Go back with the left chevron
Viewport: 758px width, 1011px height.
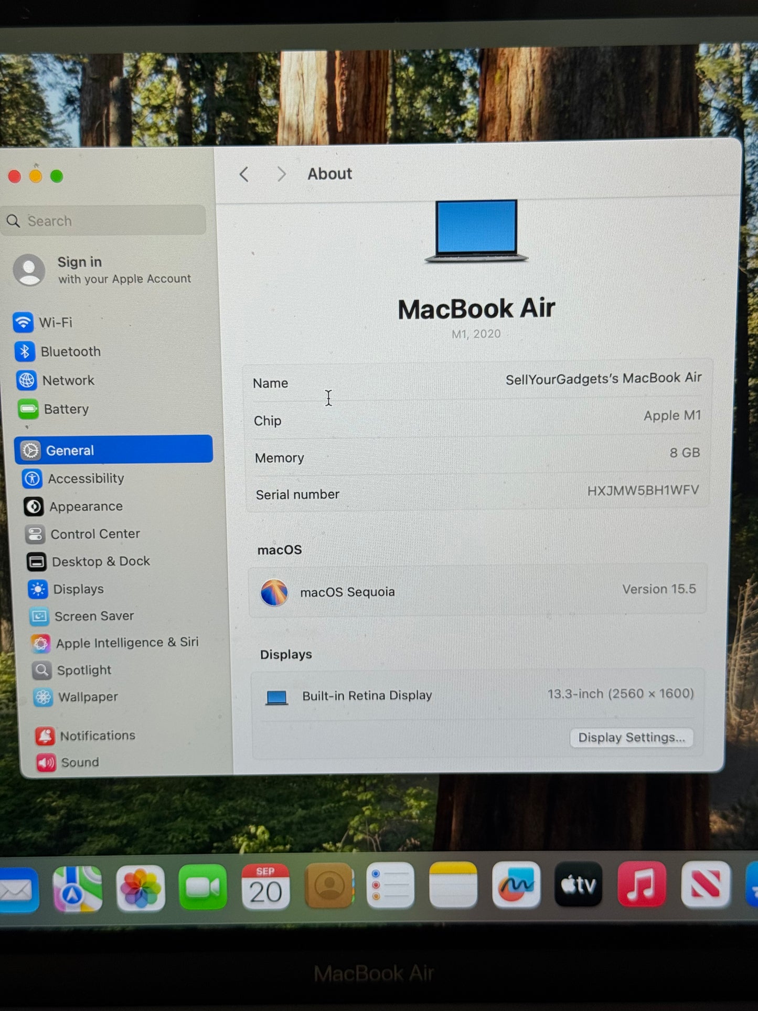pos(244,174)
